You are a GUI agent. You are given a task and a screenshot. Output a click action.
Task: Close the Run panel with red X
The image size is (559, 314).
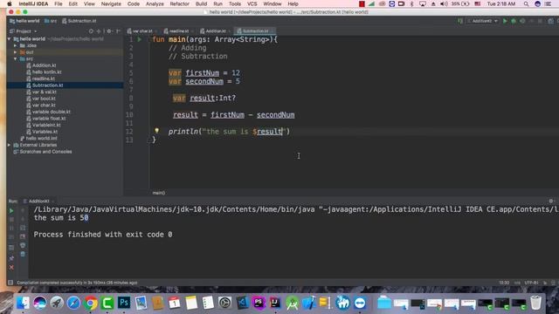click(11, 267)
